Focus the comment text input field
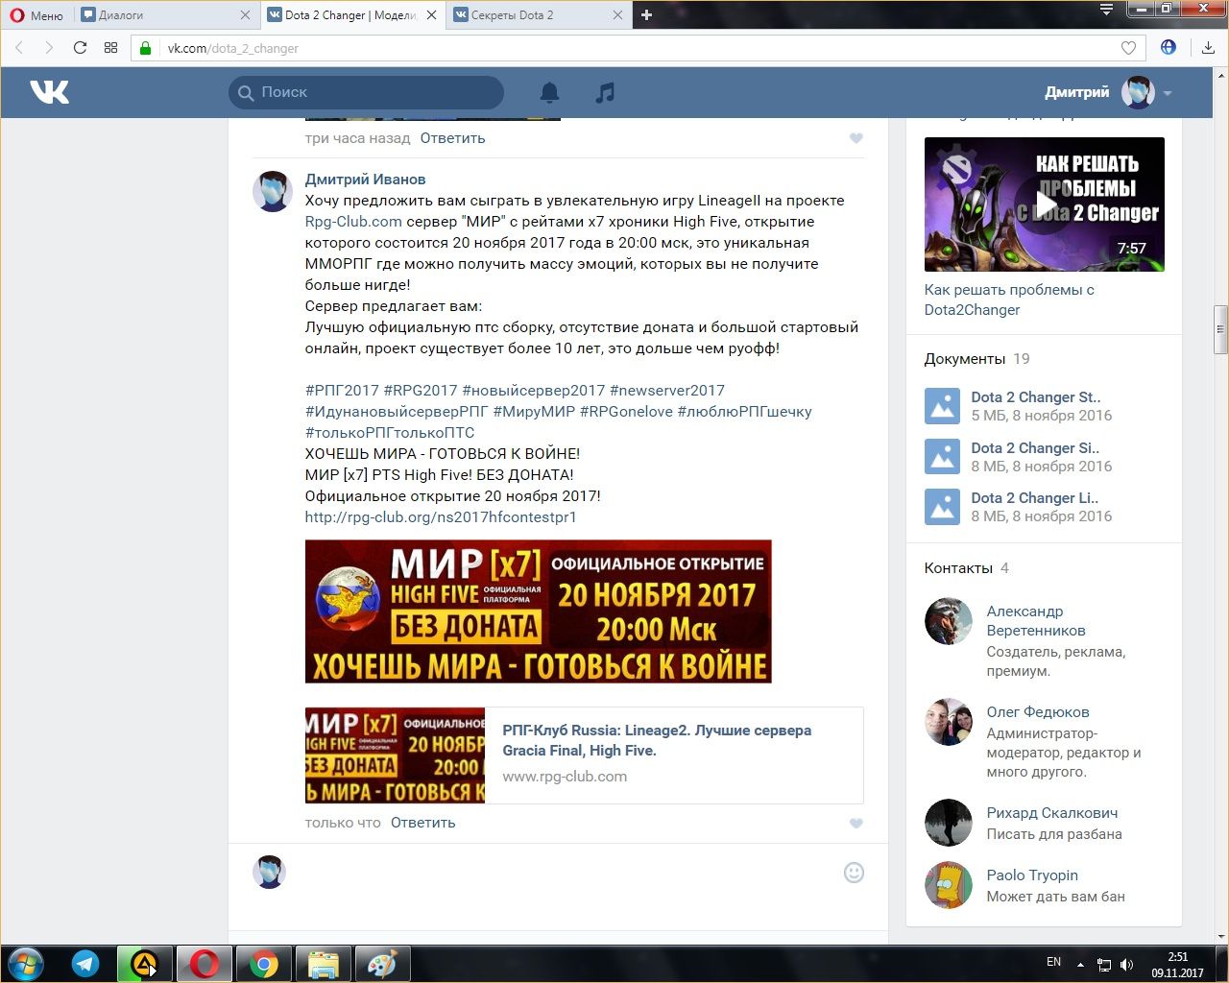The width and height of the screenshot is (1229, 983). click(x=566, y=873)
